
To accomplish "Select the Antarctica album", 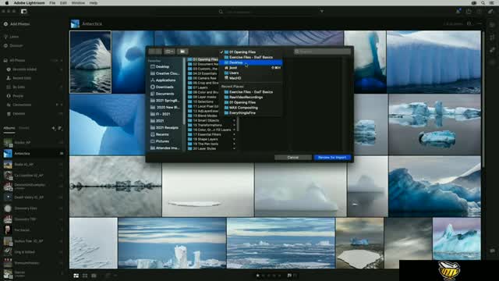I will 33,154.
